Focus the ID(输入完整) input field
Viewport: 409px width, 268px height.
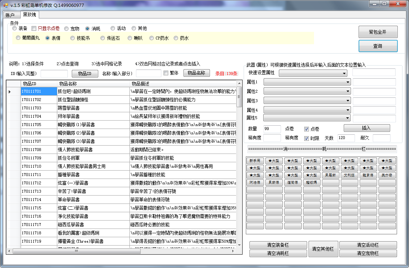tap(54, 74)
